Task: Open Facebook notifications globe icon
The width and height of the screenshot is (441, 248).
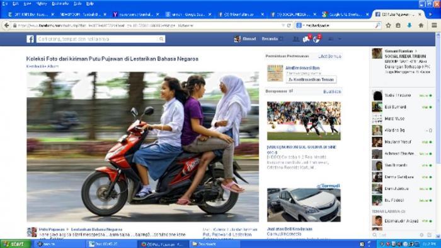Action: coord(316,39)
